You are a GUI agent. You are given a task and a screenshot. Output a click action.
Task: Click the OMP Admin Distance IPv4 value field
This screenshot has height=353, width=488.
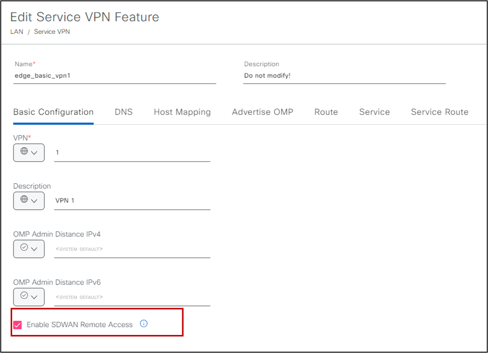(132, 249)
